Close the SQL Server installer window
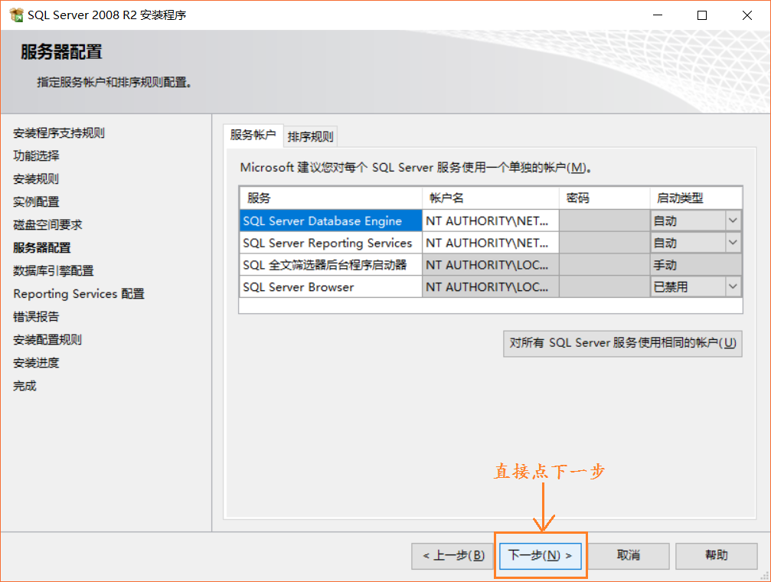This screenshot has width=771, height=582. [x=747, y=15]
